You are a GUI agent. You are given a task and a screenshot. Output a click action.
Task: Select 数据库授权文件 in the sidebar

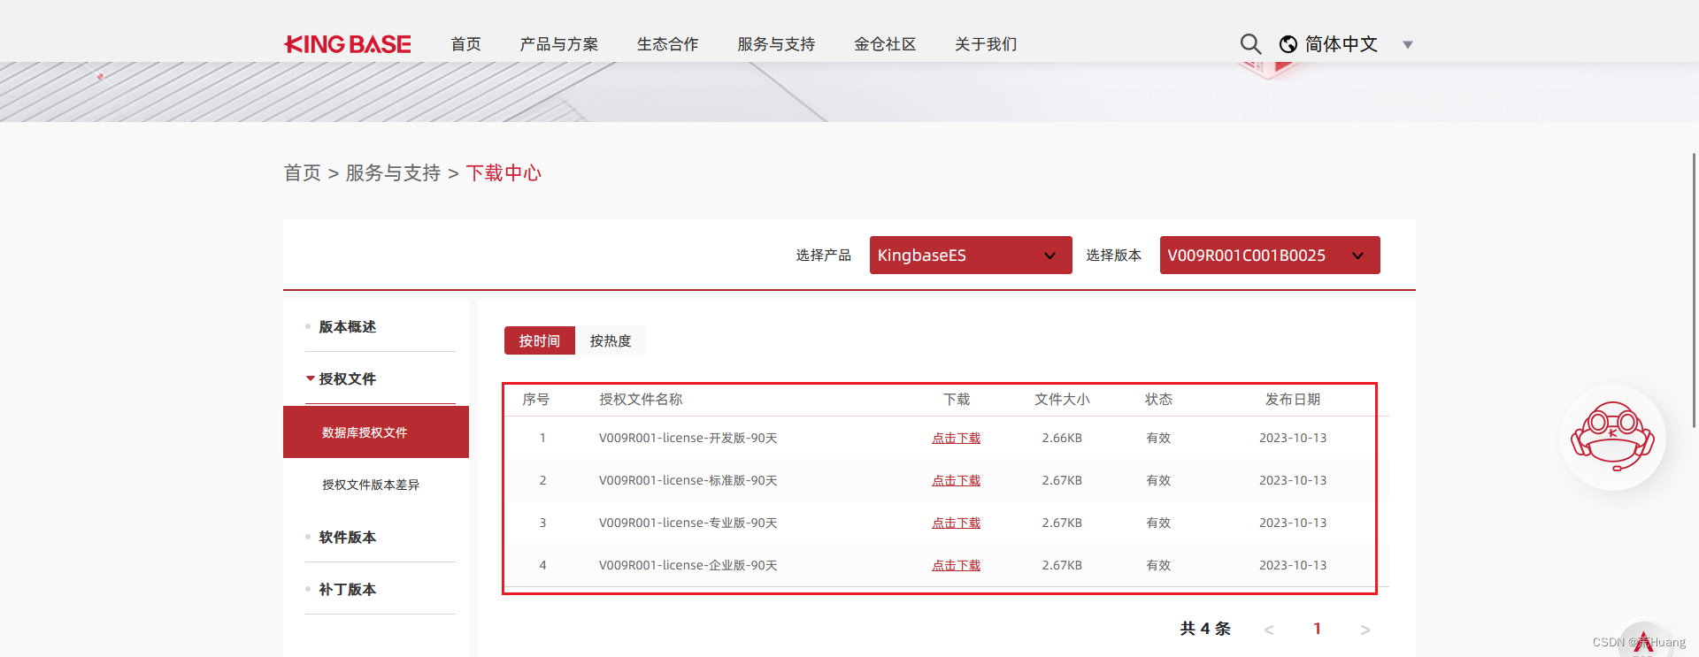click(x=376, y=432)
